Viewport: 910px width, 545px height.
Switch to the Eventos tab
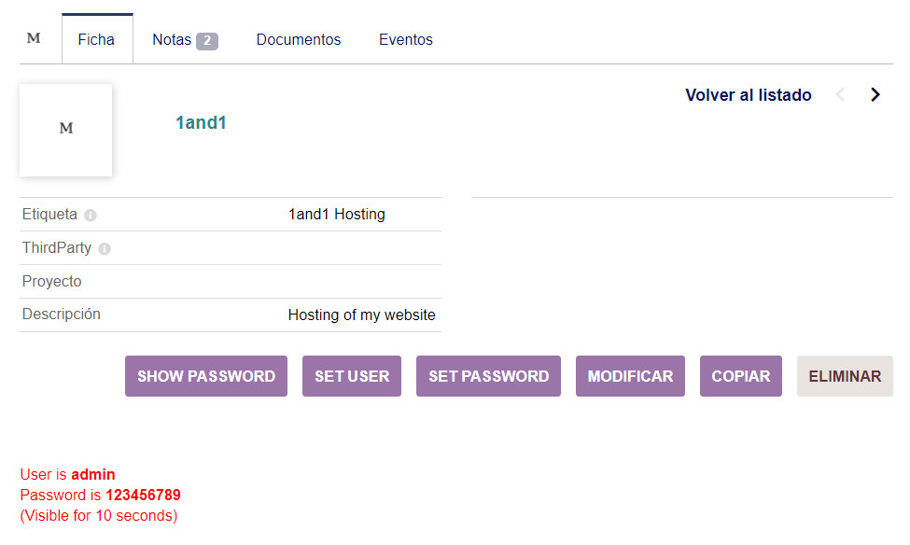pyautogui.click(x=406, y=40)
